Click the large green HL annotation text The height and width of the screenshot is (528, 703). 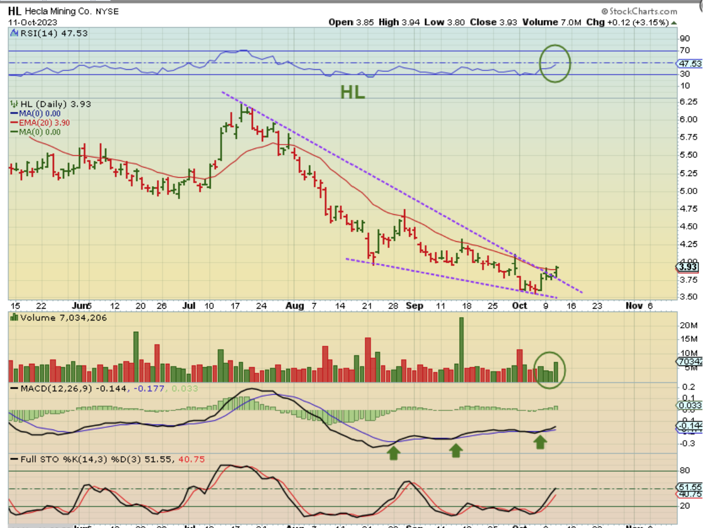(x=353, y=93)
